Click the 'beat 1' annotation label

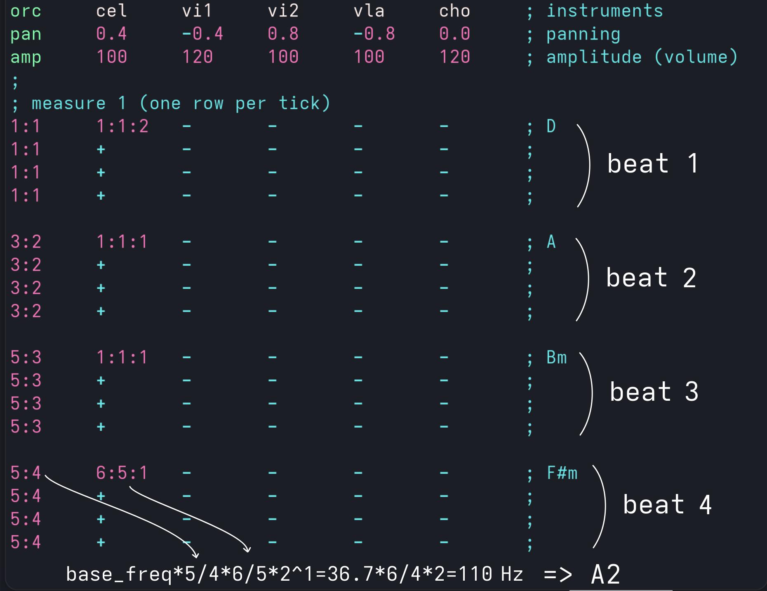click(x=652, y=163)
